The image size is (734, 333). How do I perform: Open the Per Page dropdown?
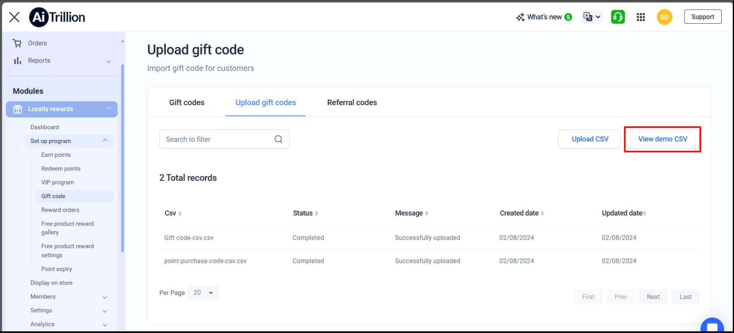coord(203,293)
